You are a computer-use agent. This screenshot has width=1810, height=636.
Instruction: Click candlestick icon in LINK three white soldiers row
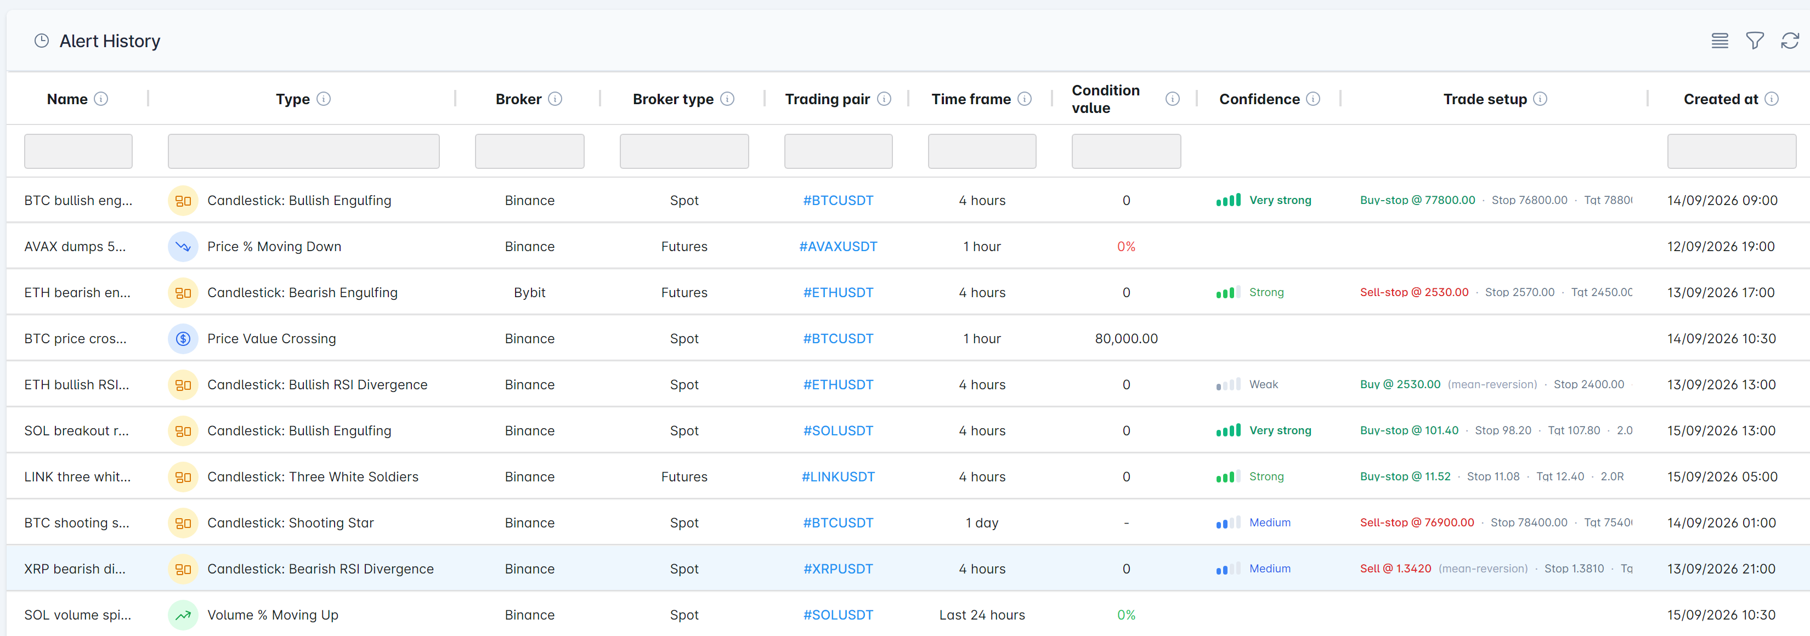[x=183, y=476]
